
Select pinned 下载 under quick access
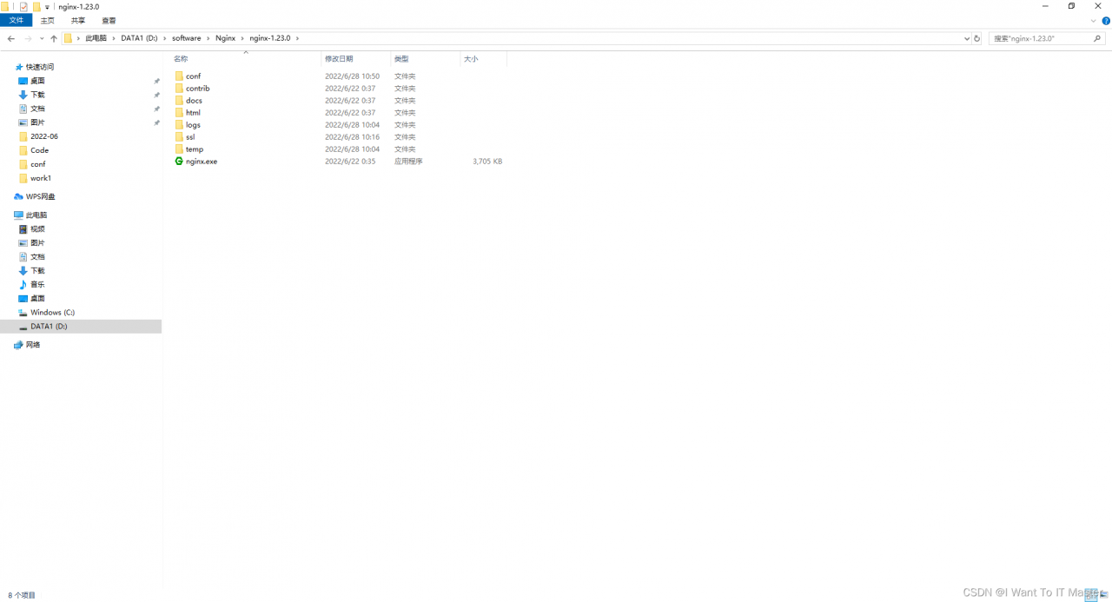[x=37, y=95]
